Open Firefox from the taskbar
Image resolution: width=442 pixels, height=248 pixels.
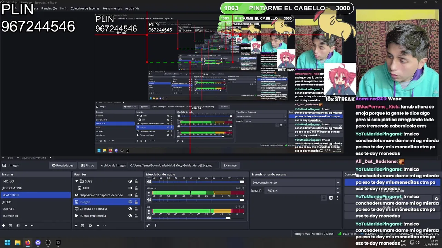pyautogui.click(x=28, y=242)
